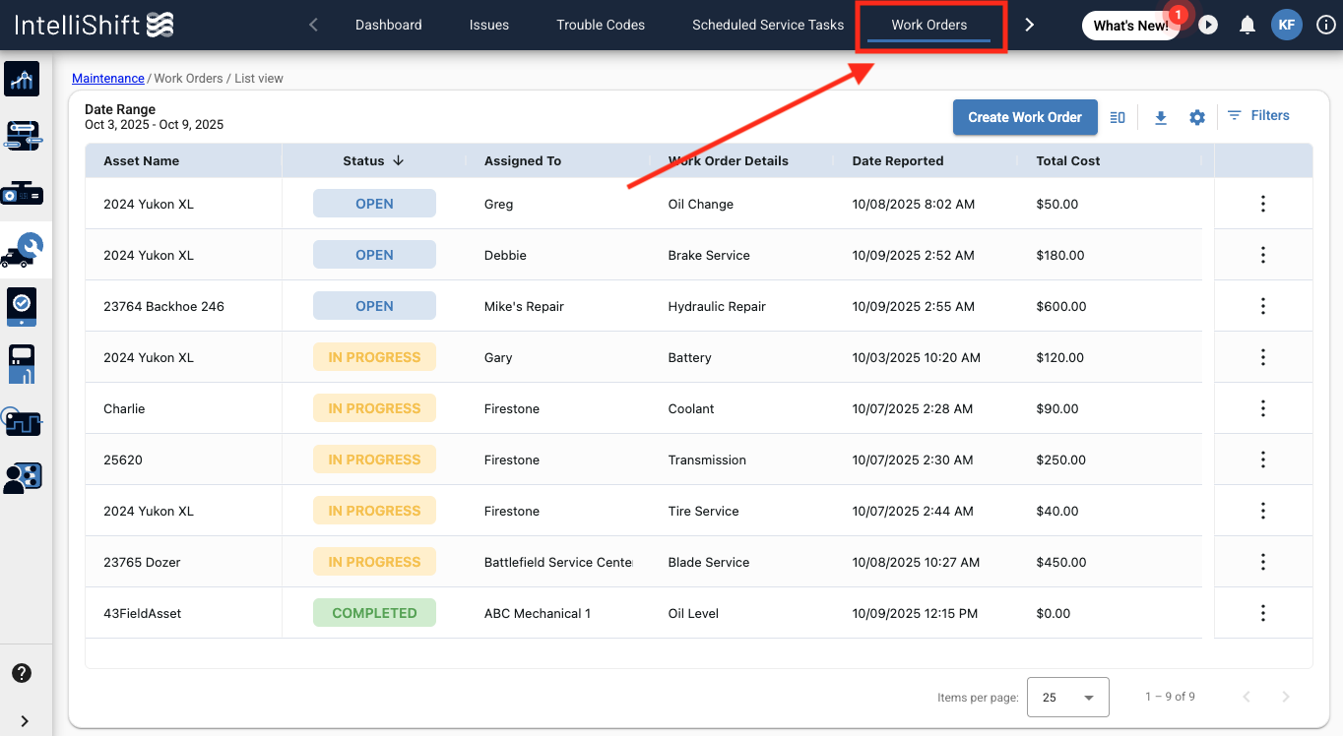Open the fuel pump module in sidebar
Viewport: 1343px width, 736px height.
pos(22,364)
